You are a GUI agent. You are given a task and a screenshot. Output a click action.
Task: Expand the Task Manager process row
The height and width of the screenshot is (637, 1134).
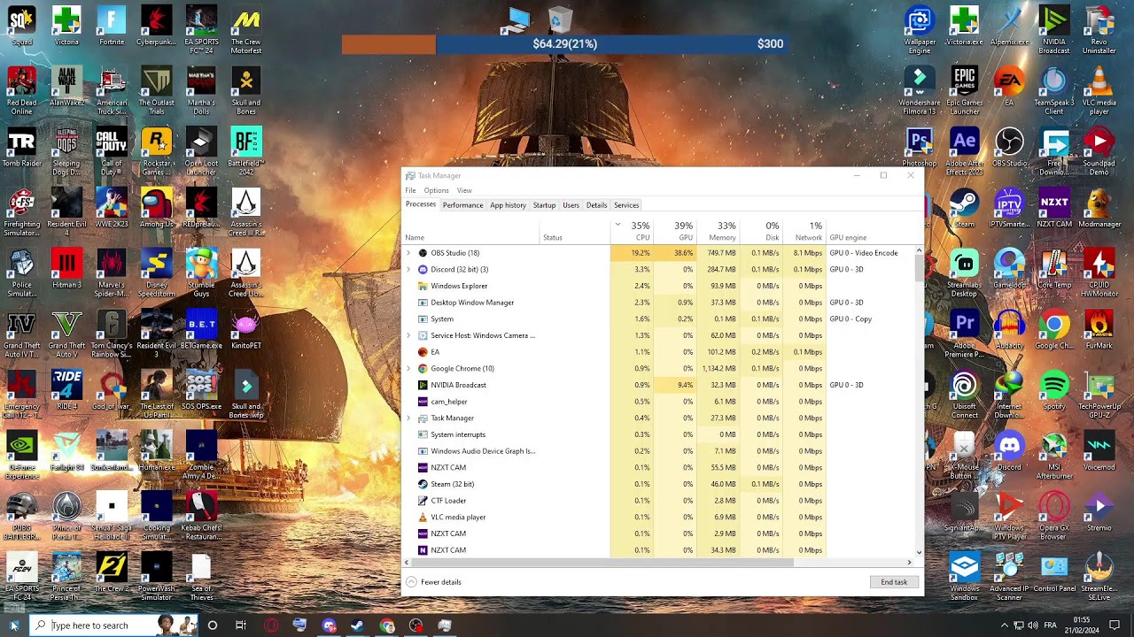click(x=408, y=418)
